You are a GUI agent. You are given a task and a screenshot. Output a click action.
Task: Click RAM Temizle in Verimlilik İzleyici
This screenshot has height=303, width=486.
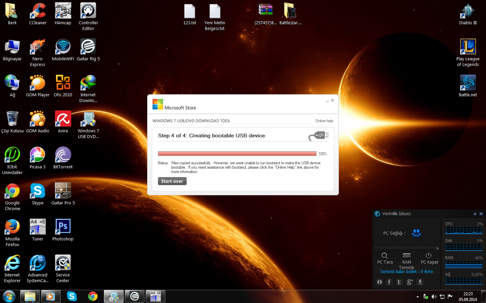click(407, 261)
